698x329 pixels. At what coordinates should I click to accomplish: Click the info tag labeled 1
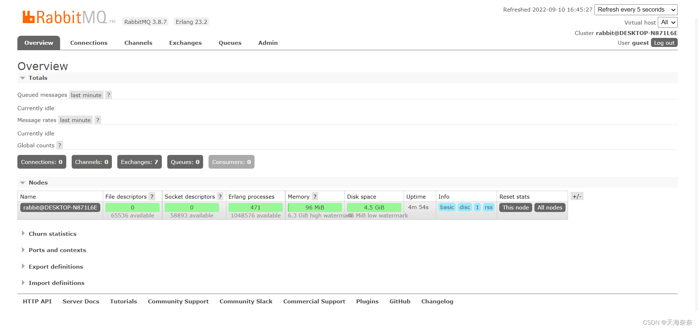tap(477, 207)
